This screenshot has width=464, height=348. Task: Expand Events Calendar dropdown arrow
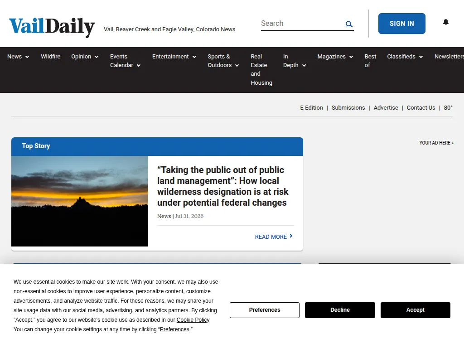[x=139, y=65]
